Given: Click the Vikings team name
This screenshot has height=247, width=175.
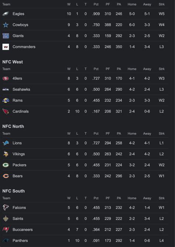Looking at the screenshot, I should coord(18,154).
